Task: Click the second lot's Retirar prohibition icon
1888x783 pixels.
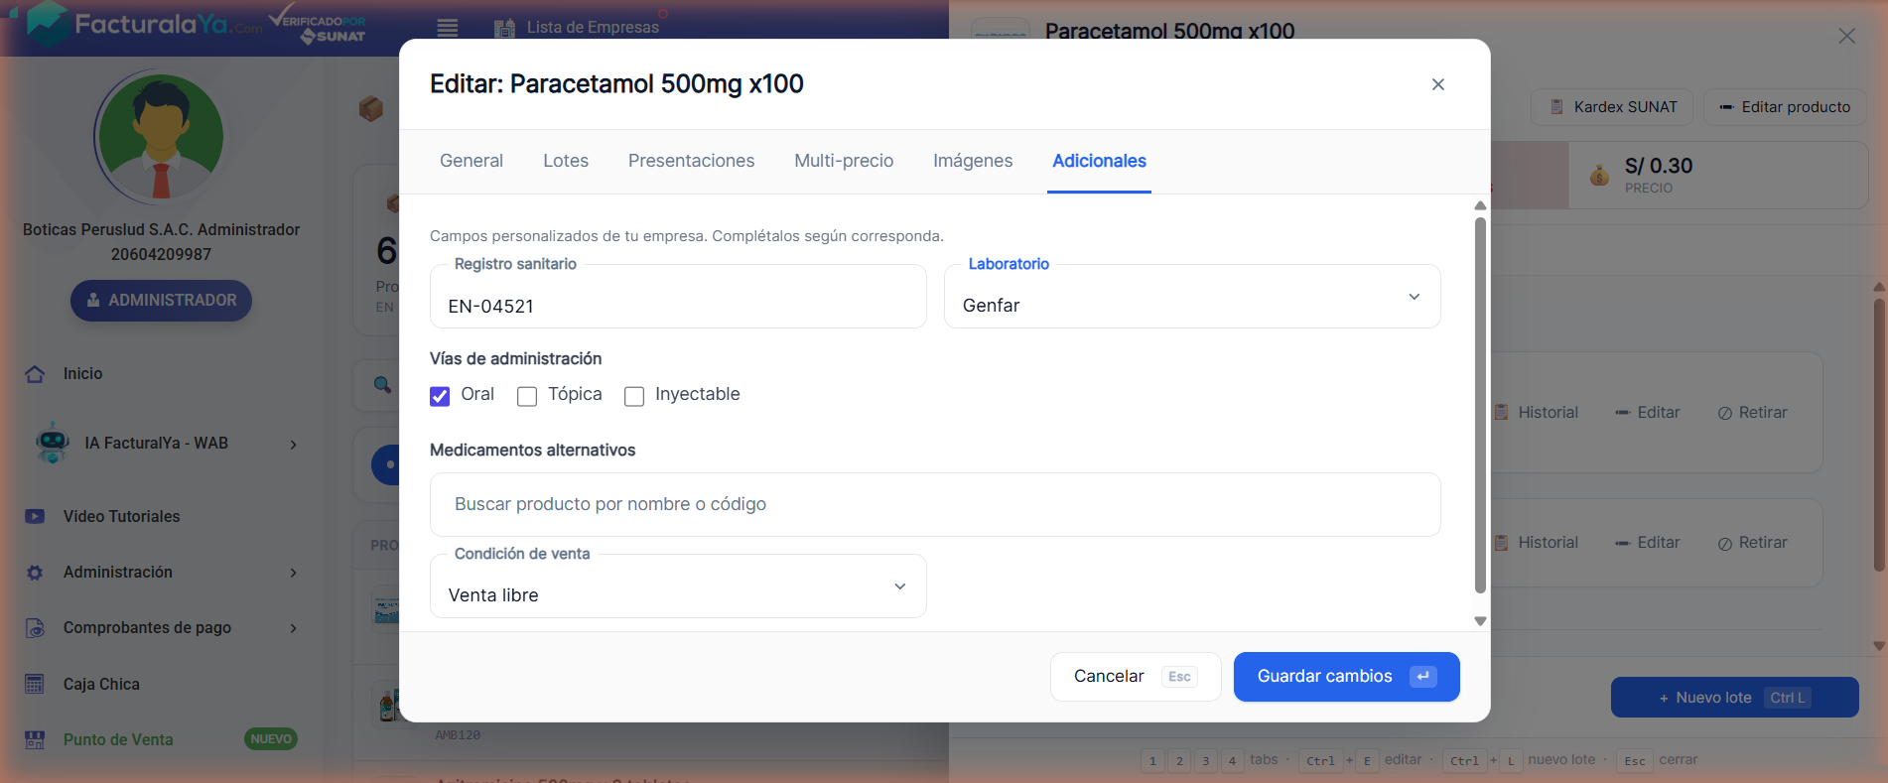Action: 1725,544
